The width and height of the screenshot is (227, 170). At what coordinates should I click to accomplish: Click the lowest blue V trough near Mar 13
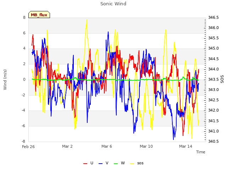[173, 139]
